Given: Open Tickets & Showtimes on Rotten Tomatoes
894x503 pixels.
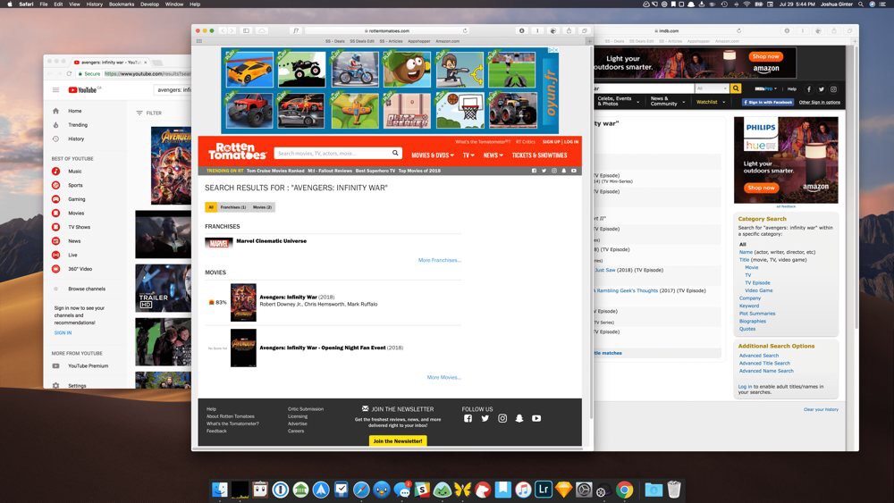Looking at the screenshot, I should click(539, 155).
